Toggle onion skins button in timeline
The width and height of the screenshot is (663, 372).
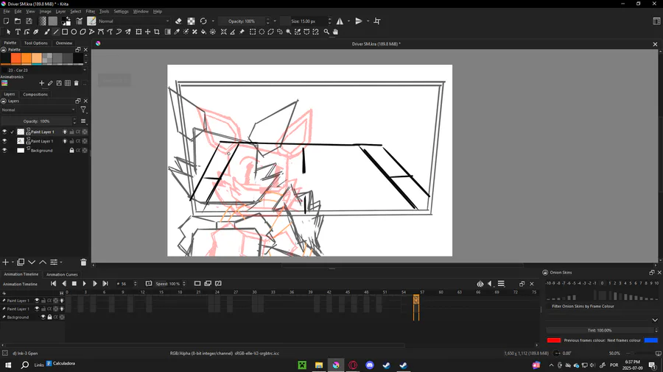(x=480, y=284)
